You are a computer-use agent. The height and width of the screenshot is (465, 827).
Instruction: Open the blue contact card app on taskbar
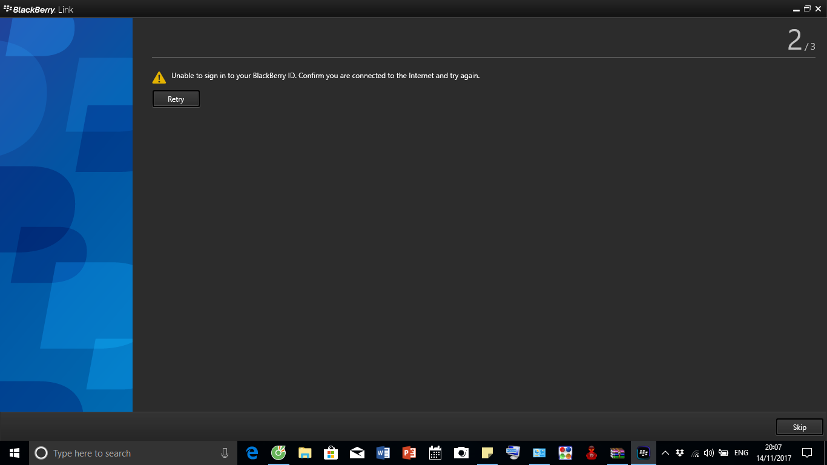click(539, 453)
